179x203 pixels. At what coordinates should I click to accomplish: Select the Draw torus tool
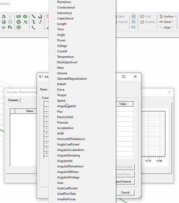pos(3,27)
